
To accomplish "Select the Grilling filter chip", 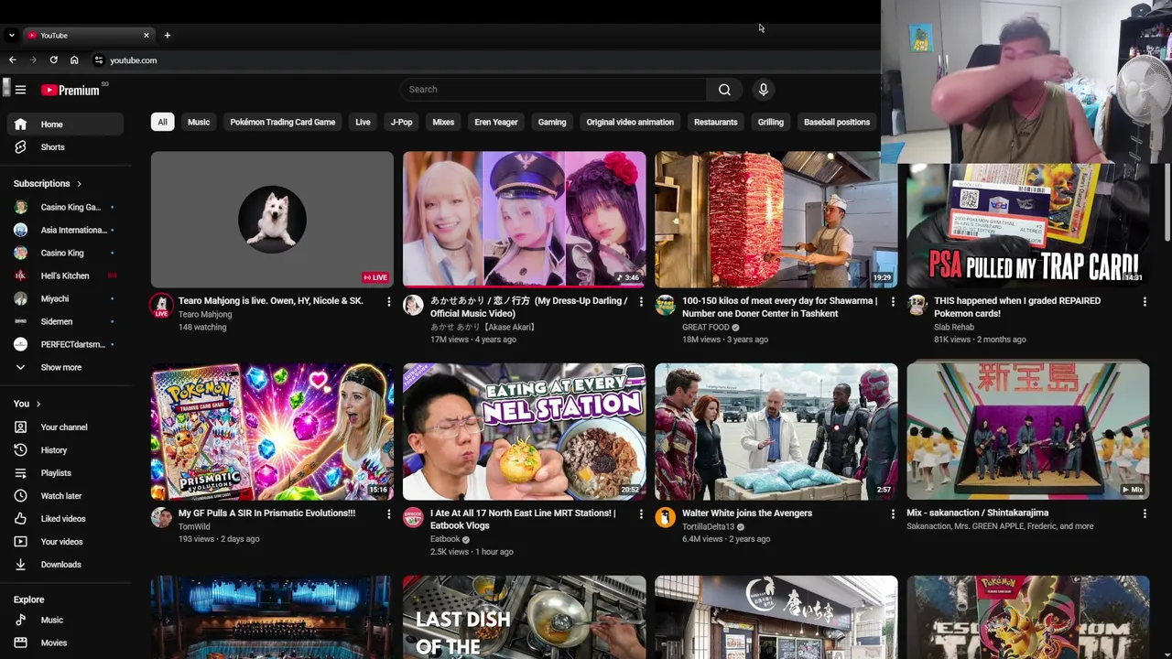I will [x=770, y=122].
